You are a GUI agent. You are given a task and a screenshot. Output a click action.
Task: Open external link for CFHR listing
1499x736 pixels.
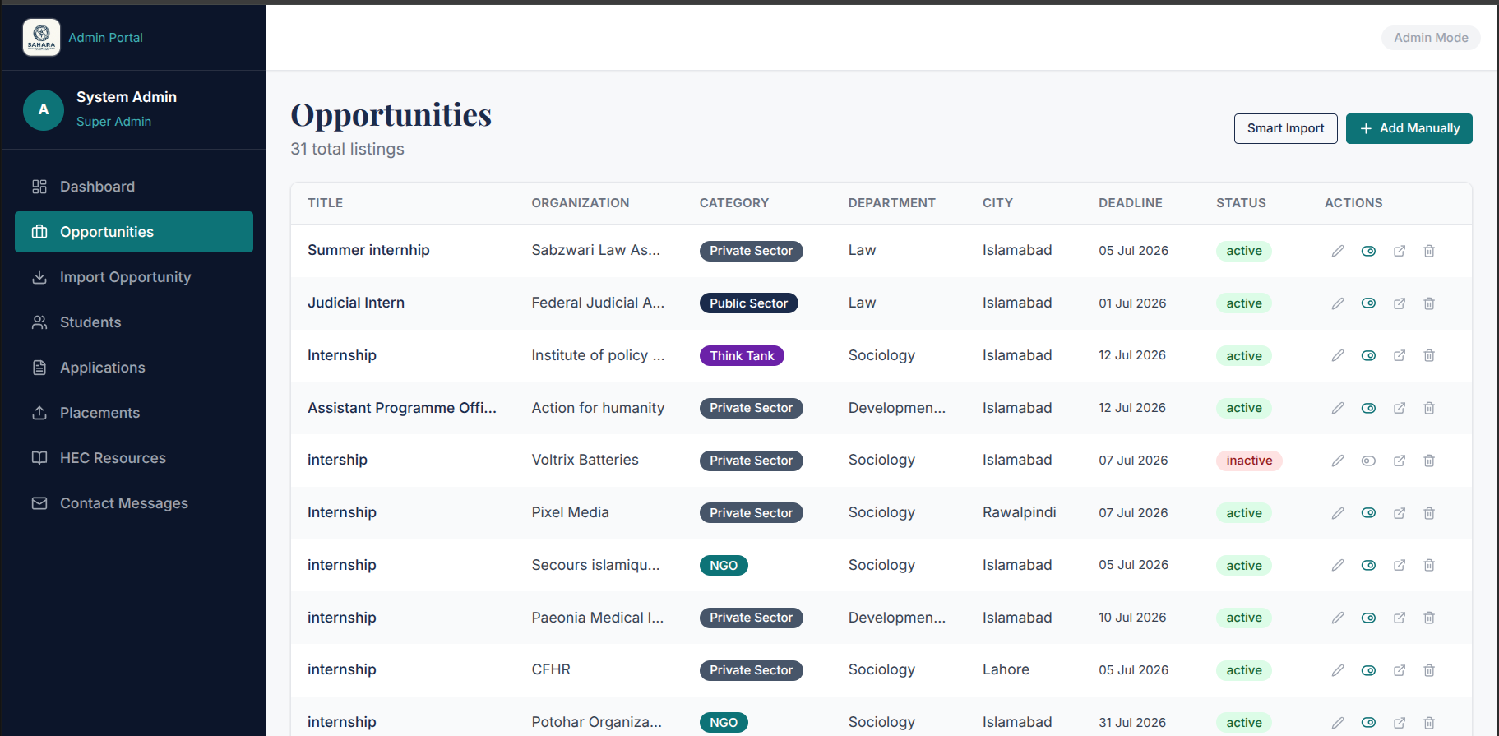tap(1399, 670)
